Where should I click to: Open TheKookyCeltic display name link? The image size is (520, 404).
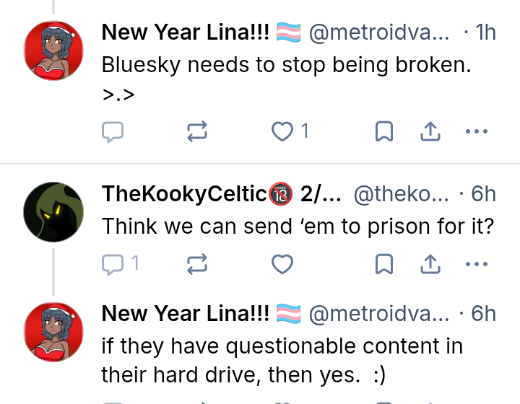[185, 194]
